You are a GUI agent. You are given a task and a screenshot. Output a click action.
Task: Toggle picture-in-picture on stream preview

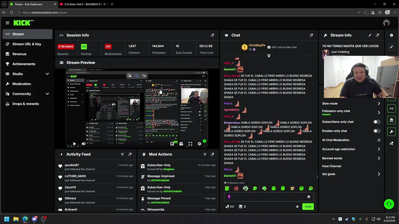click(172, 144)
